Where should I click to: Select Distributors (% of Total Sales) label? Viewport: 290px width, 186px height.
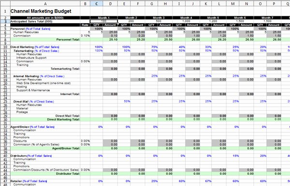31,156
